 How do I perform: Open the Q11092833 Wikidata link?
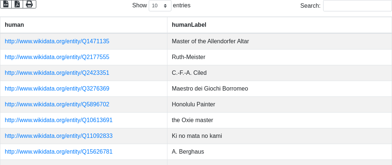59,136
